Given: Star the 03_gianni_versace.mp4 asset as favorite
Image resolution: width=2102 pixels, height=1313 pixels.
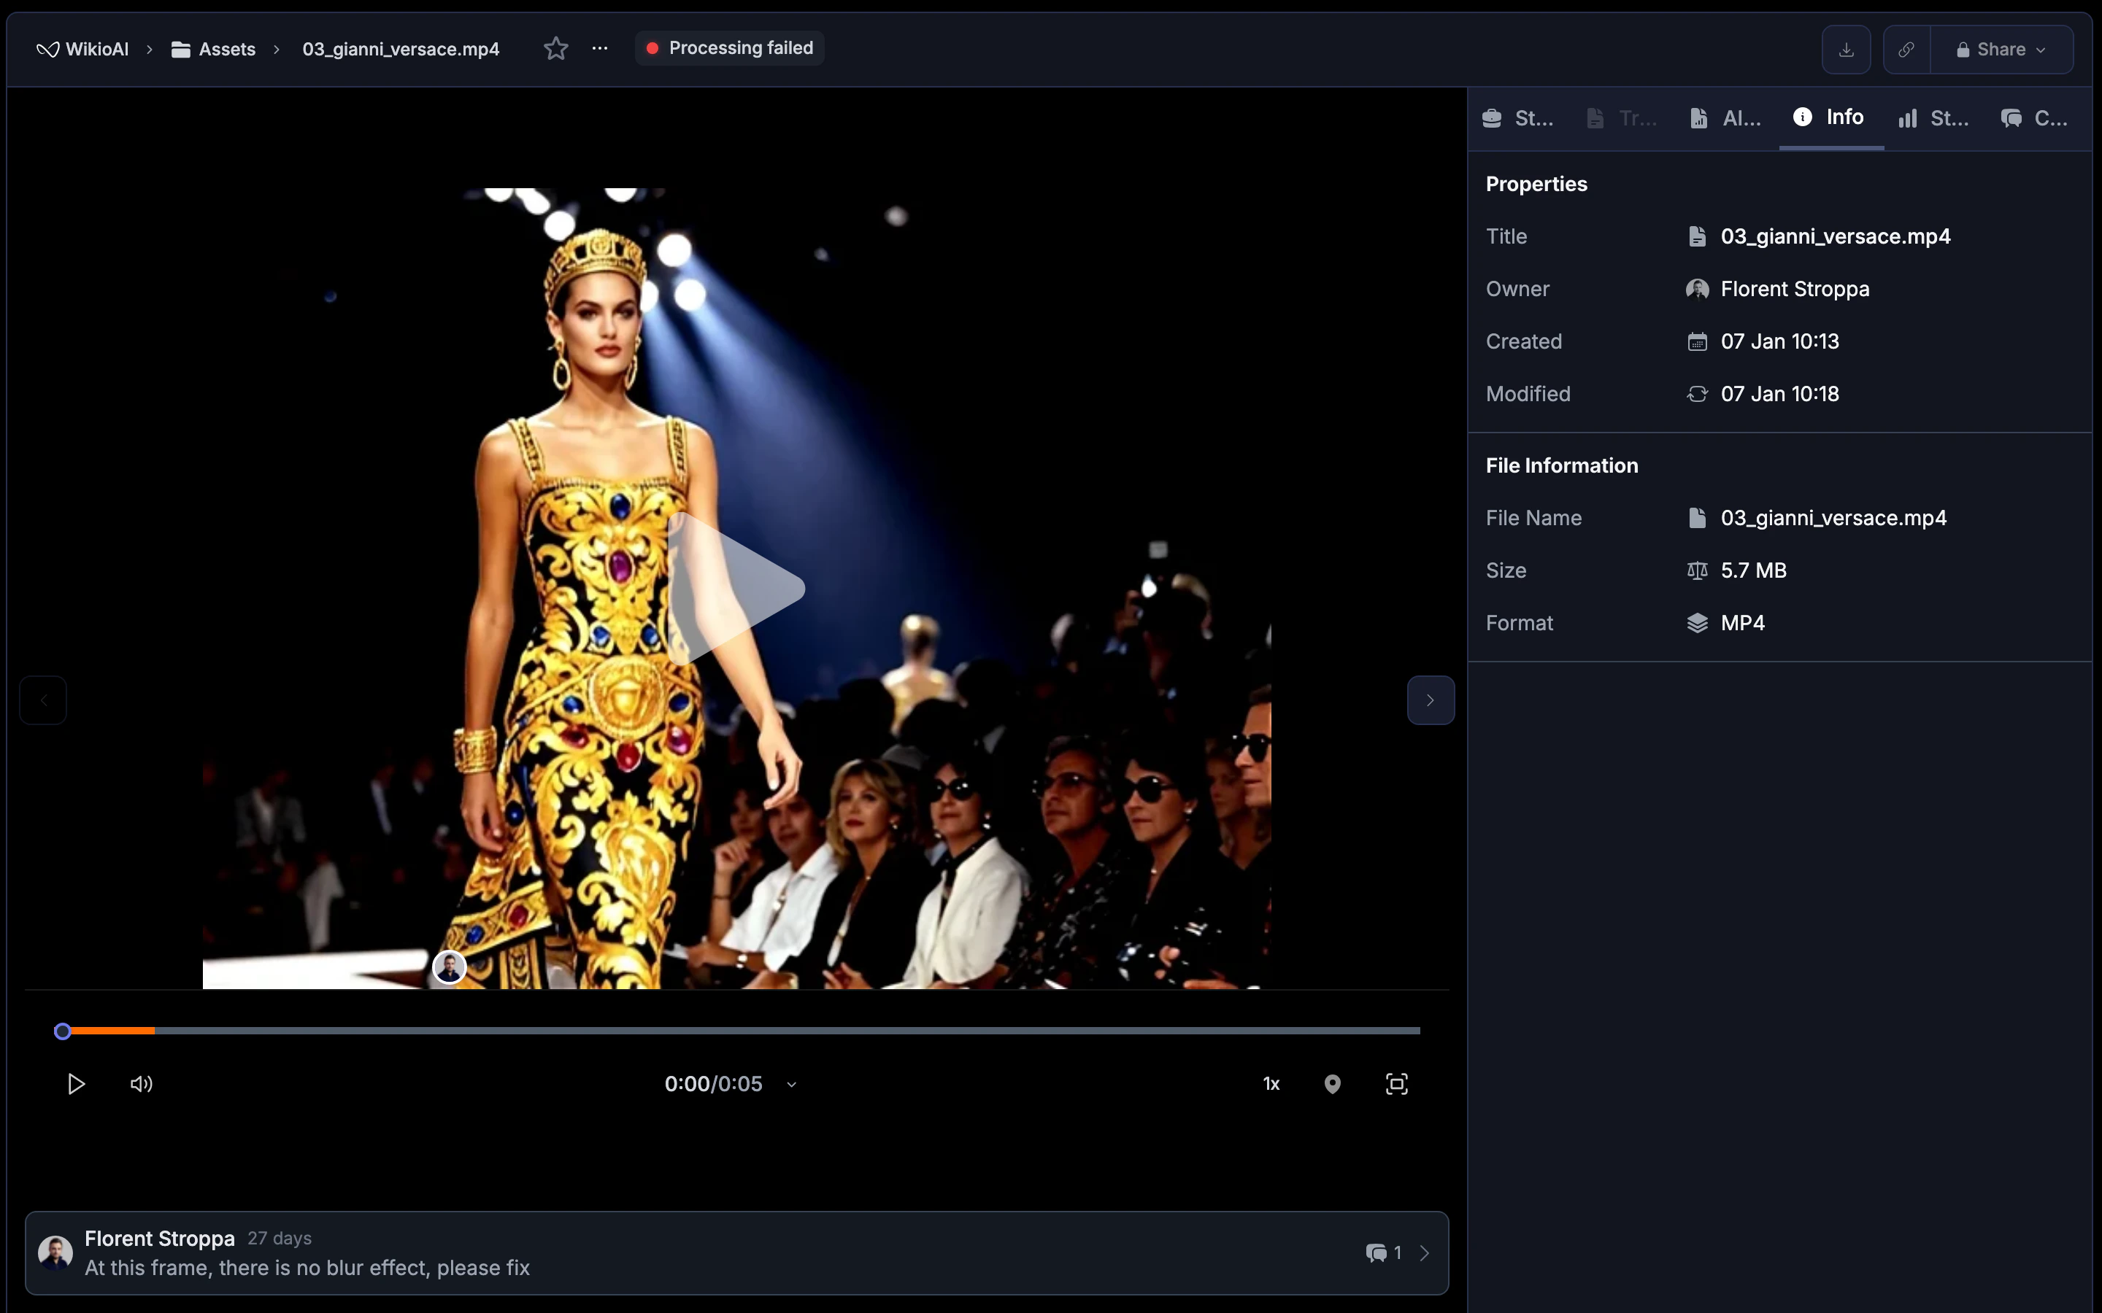Looking at the screenshot, I should 556,49.
